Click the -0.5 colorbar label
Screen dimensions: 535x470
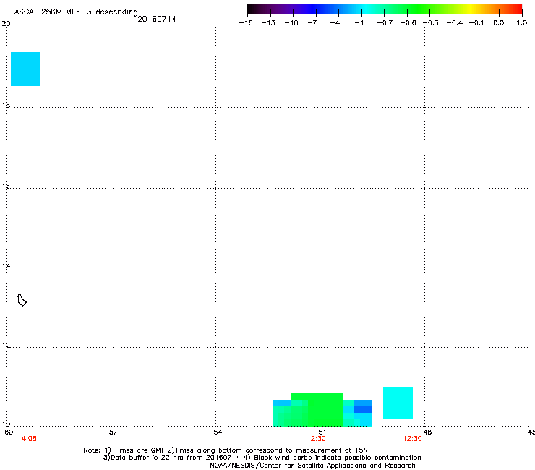click(431, 23)
